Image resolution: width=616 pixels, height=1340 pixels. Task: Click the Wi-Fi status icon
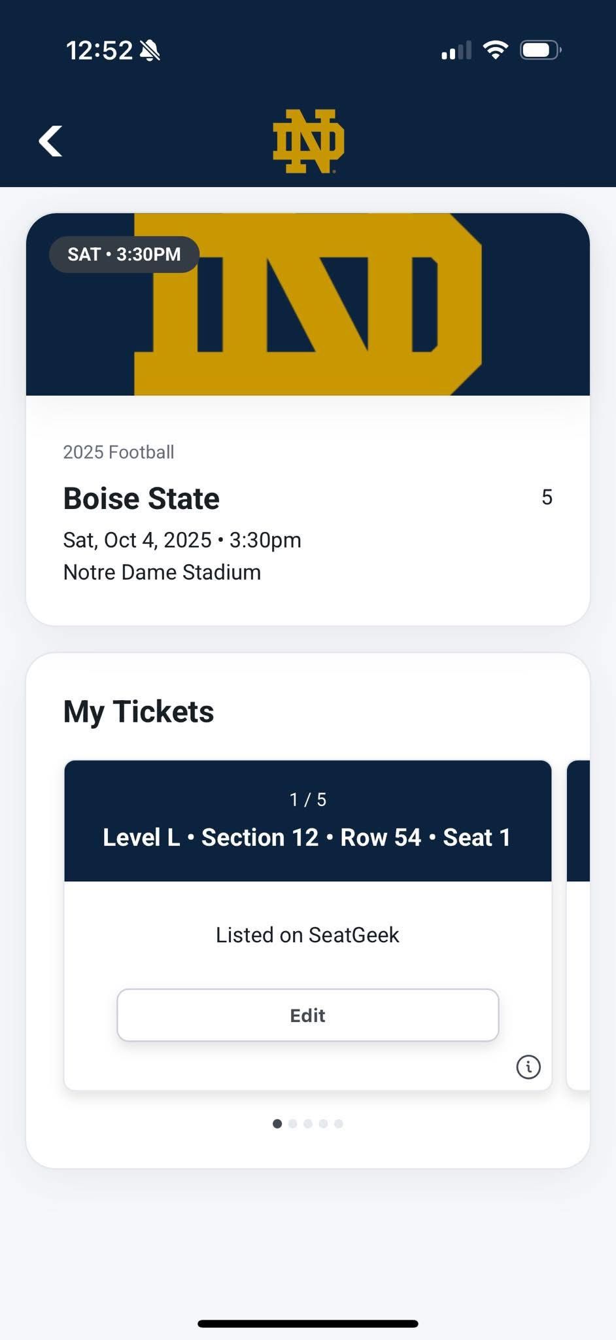pyautogui.click(x=495, y=50)
